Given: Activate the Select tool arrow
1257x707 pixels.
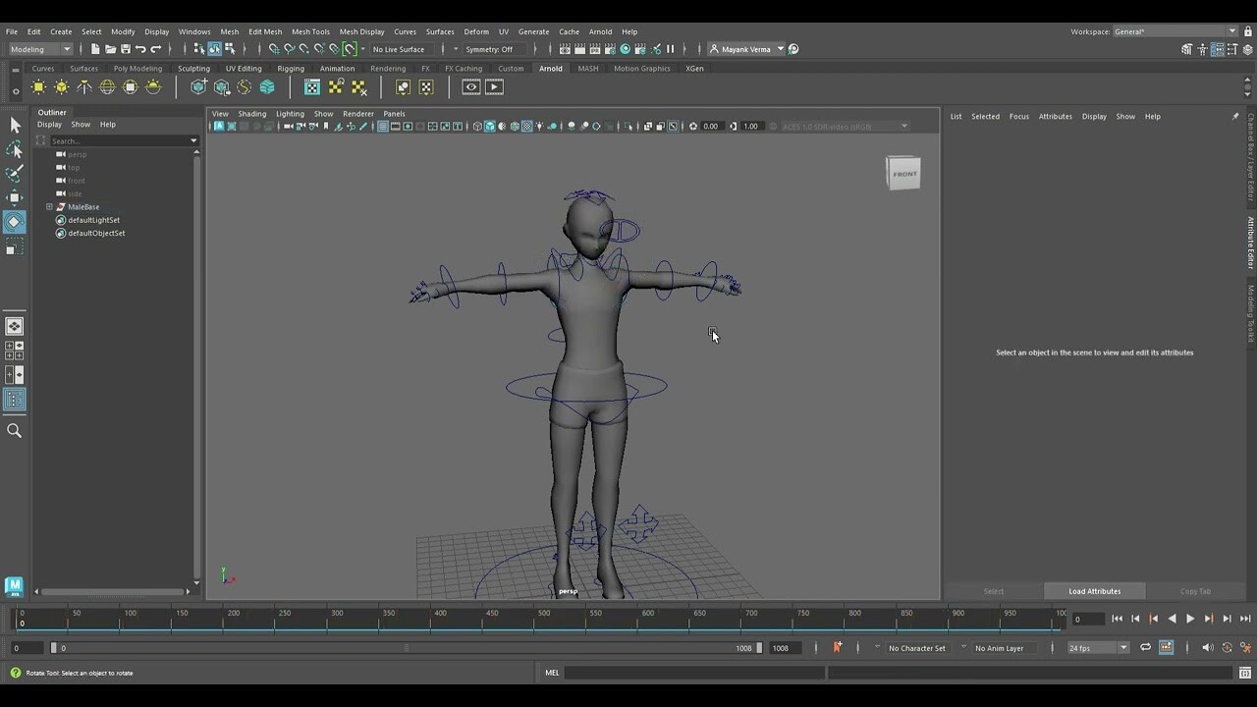Looking at the screenshot, I should [14, 125].
